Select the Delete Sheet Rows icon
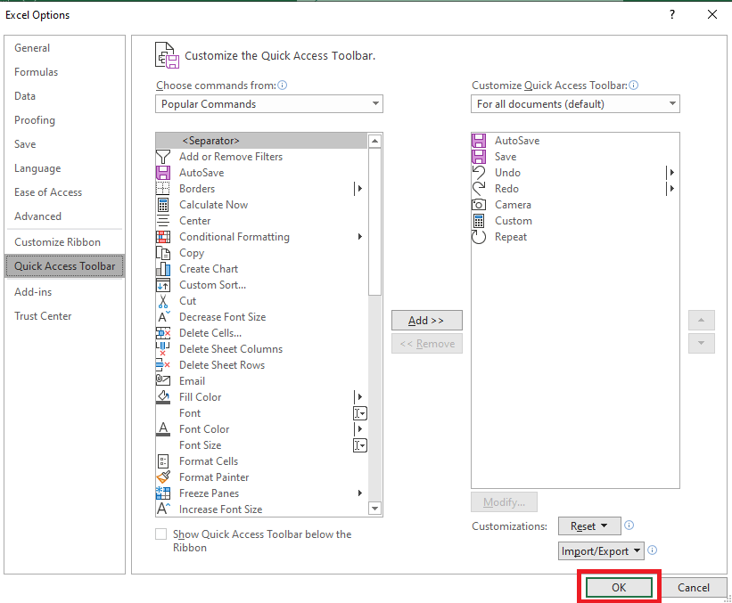This screenshot has width=732, height=603. coord(163,365)
